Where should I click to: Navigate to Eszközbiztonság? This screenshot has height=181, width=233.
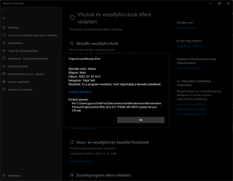coord(17,66)
